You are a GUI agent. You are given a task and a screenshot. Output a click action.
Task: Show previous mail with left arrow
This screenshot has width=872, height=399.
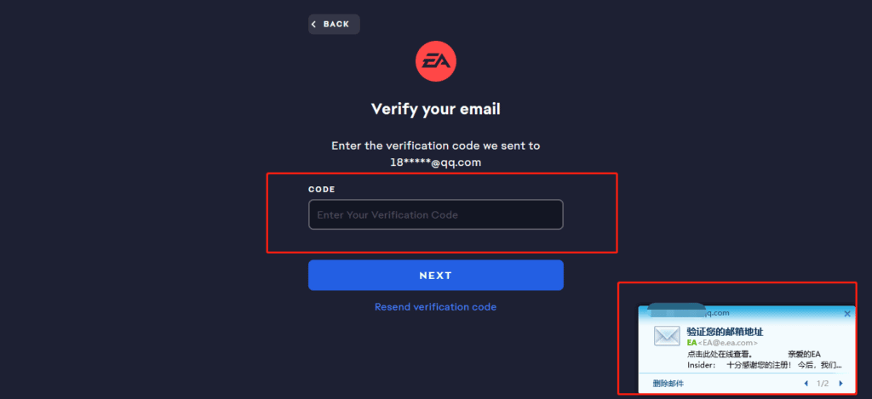806,384
